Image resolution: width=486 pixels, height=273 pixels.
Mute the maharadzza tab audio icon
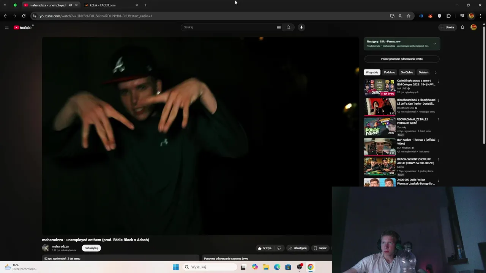70,5
